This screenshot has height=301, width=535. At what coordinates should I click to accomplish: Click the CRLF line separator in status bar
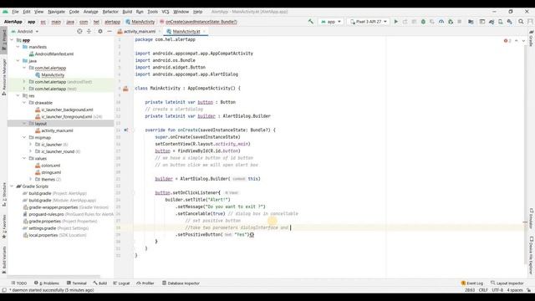click(483, 290)
